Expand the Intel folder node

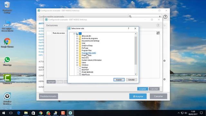coord(77,43)
